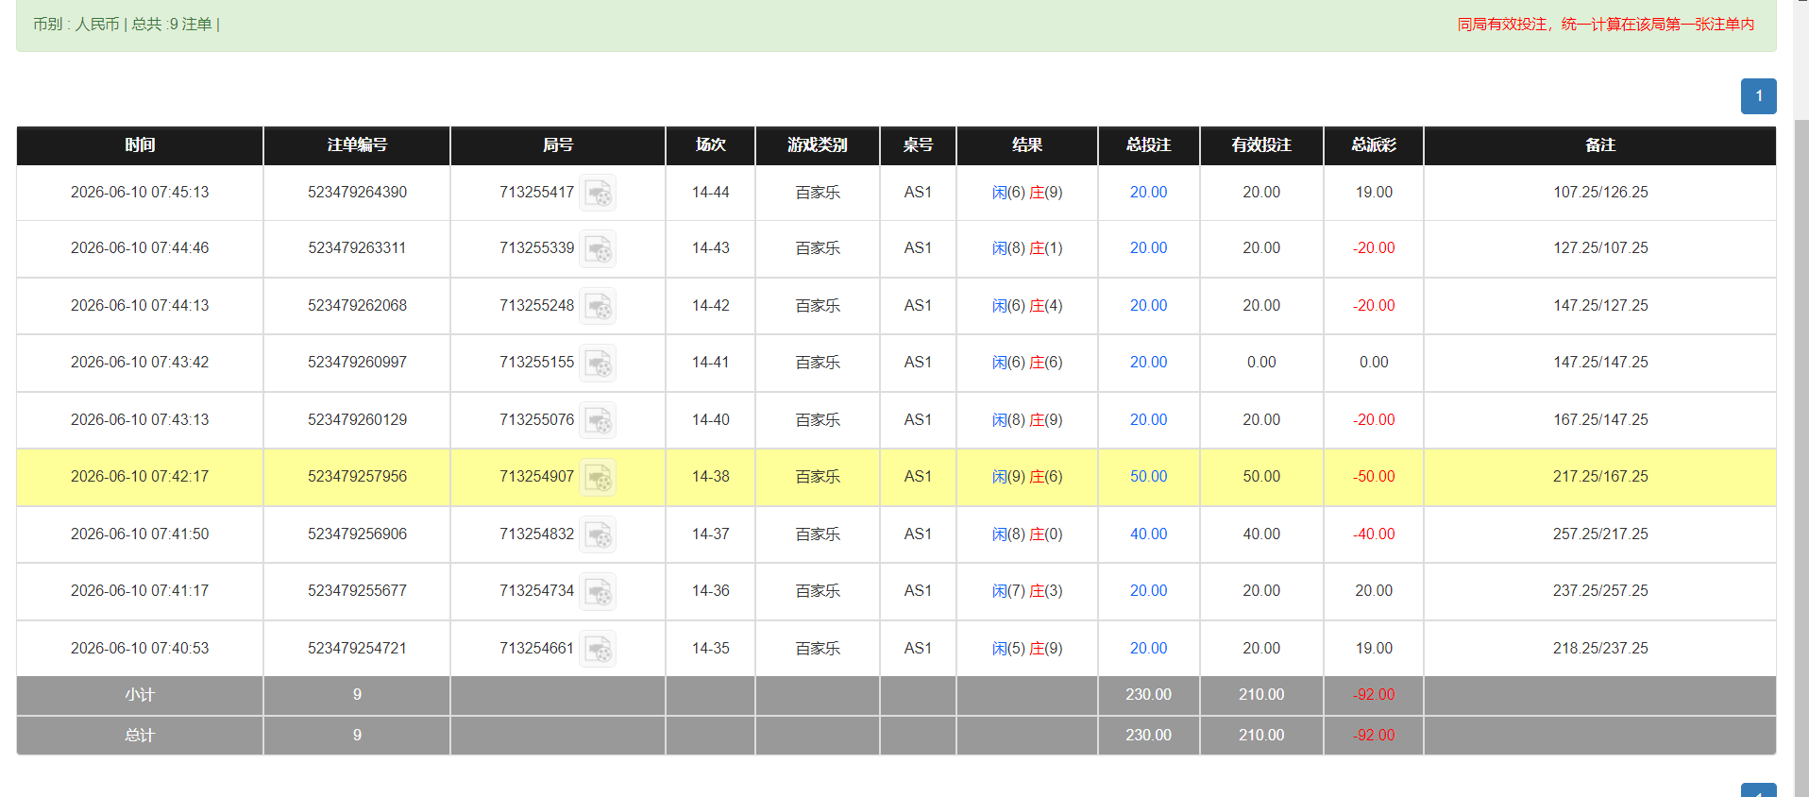Click session number 14-38
1809x797 pixels.
710,476
